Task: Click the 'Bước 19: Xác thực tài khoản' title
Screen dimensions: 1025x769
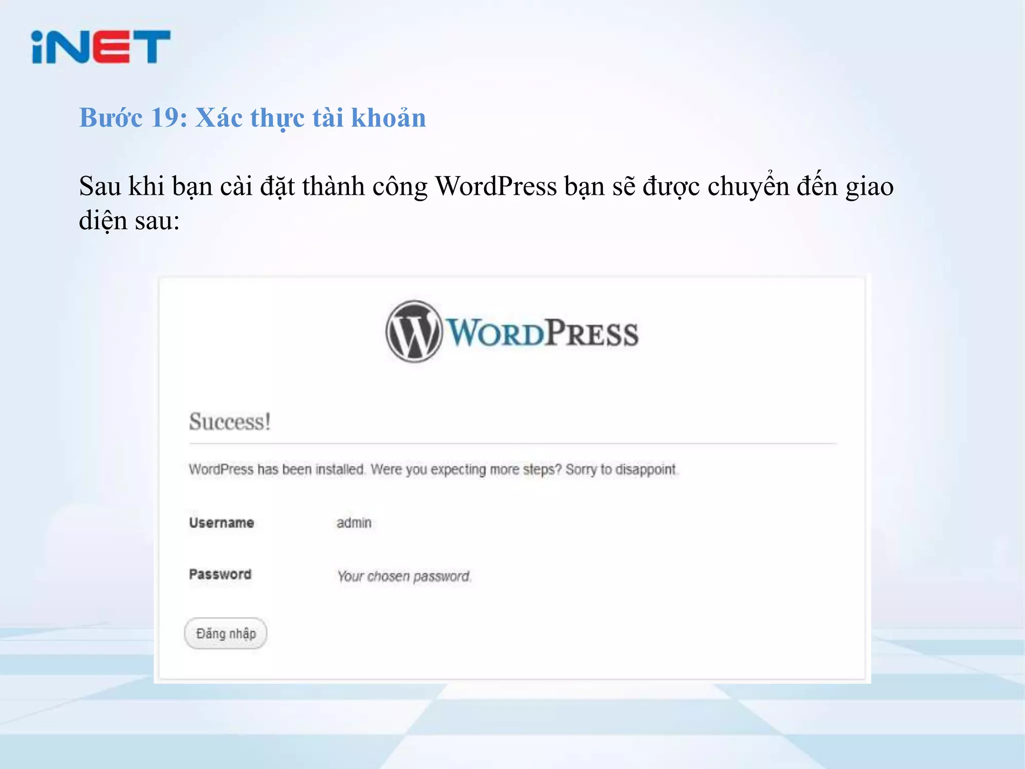Action: (253, 119)
